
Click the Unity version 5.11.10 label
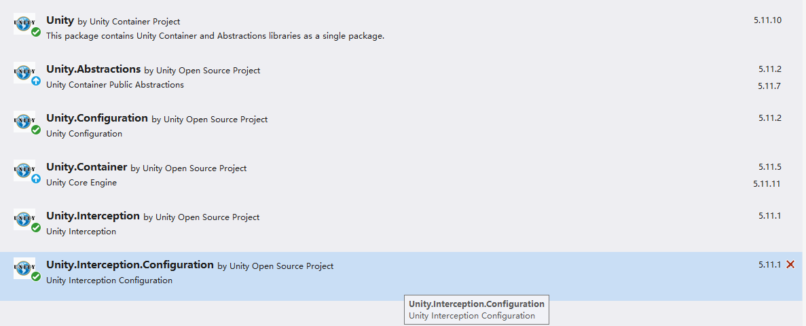767,20
